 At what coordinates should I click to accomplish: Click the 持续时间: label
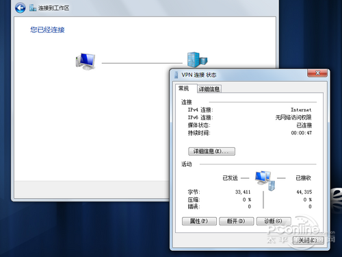(x=199, y=133)
